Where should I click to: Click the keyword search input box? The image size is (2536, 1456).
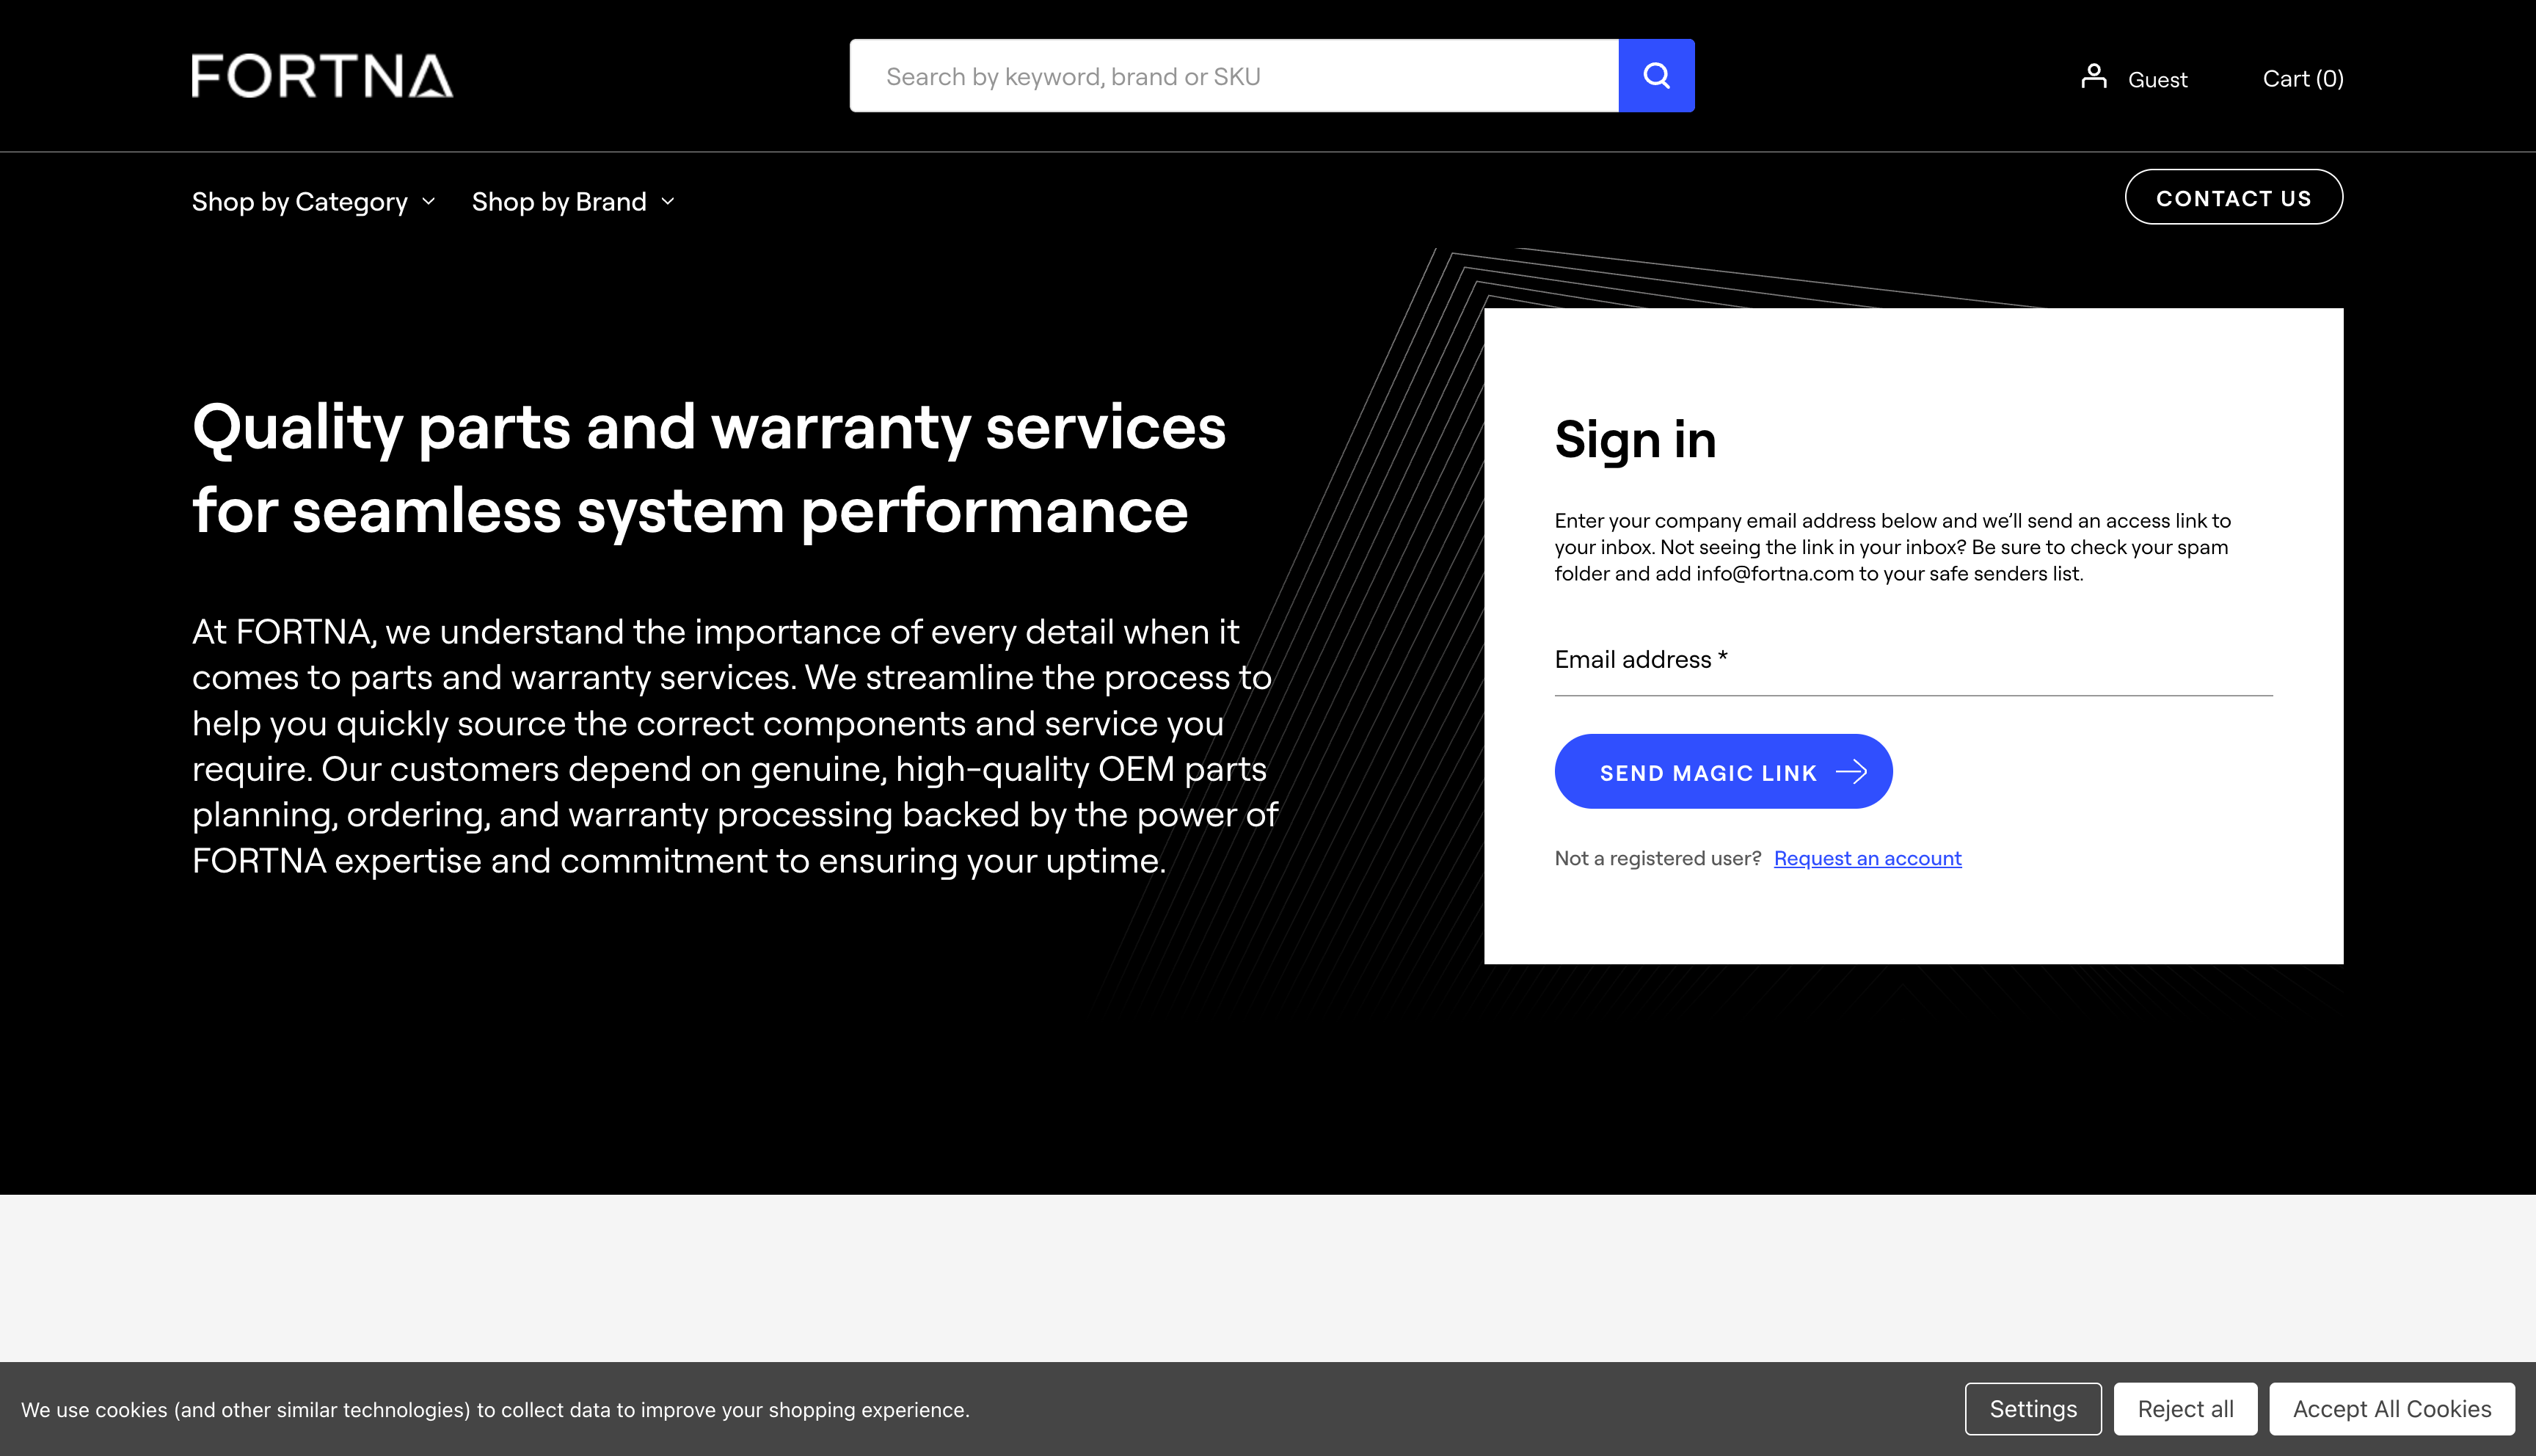pyautogui.click(x=1230, y=75)
